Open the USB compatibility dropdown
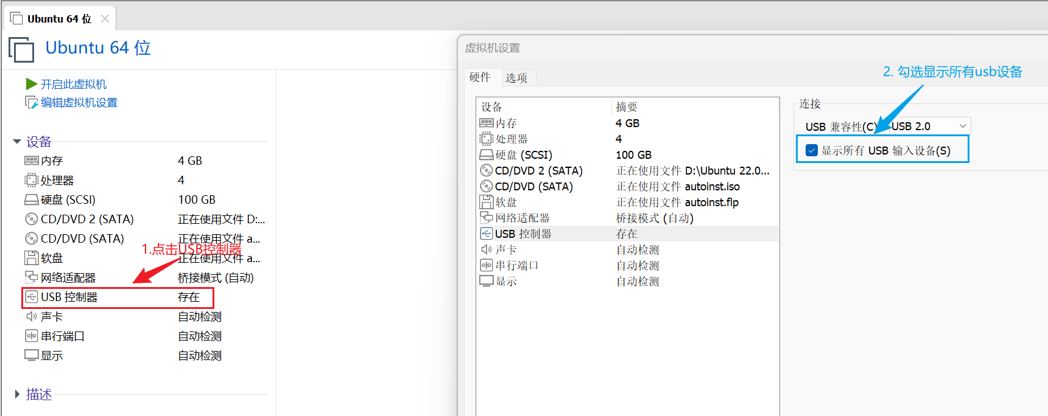This screenshot has height=416, width=1048. 930,126
